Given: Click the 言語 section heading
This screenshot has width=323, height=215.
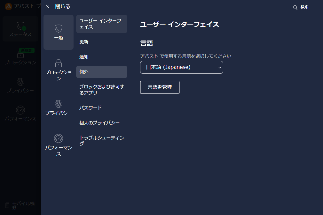Looking at the screenshot, I should pyautogui.click(x=147, y=43).
